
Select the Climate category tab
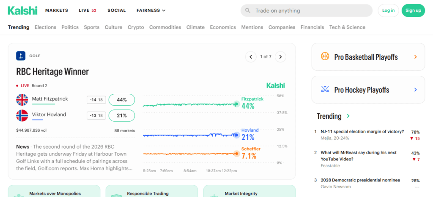tap(195, 27)
